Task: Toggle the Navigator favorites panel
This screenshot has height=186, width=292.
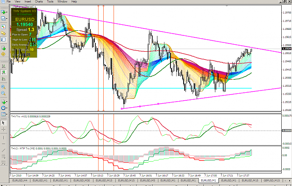Action: [x=3, y=33]
